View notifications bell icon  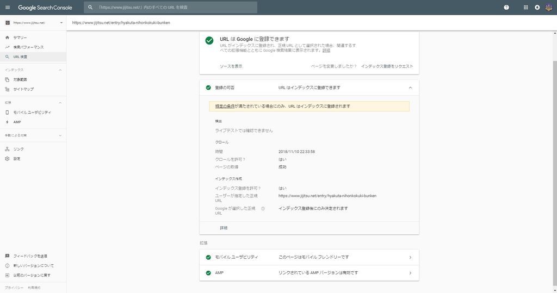pyautogui.click(x=537, y=8)
